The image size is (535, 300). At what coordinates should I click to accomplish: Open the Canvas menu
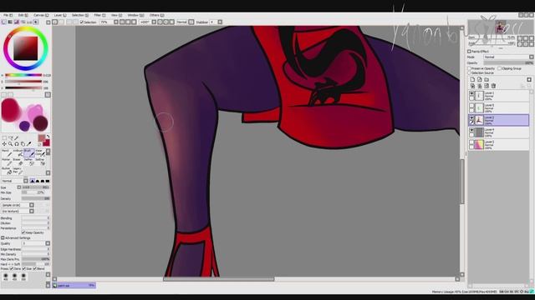(x=41, y=15)
